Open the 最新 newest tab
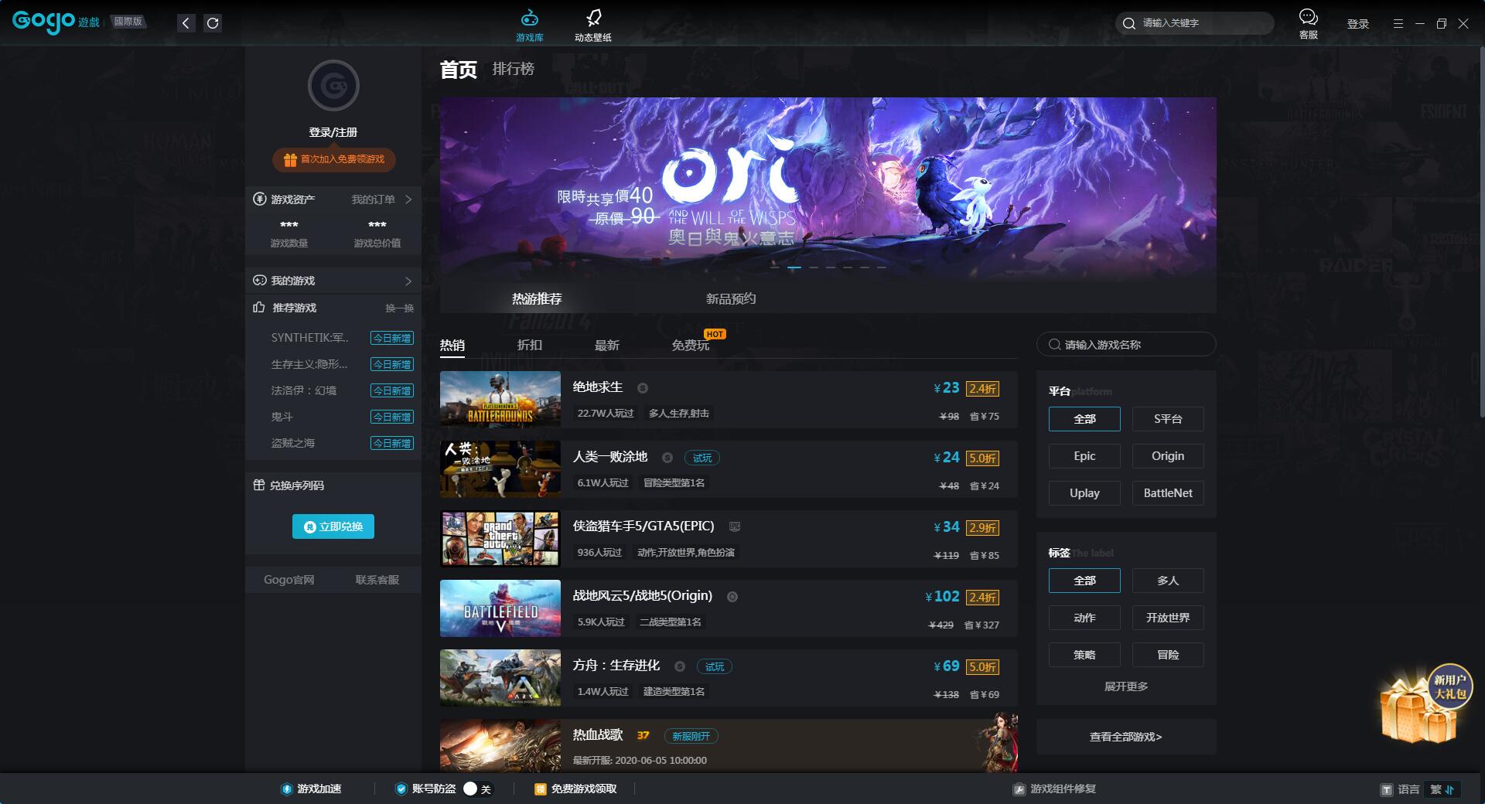The height and width of the screenshot is (804, 1485). pos(607,345)
